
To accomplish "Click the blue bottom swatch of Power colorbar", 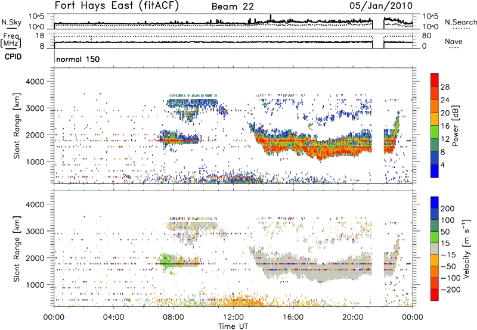I will pos(435,171).
